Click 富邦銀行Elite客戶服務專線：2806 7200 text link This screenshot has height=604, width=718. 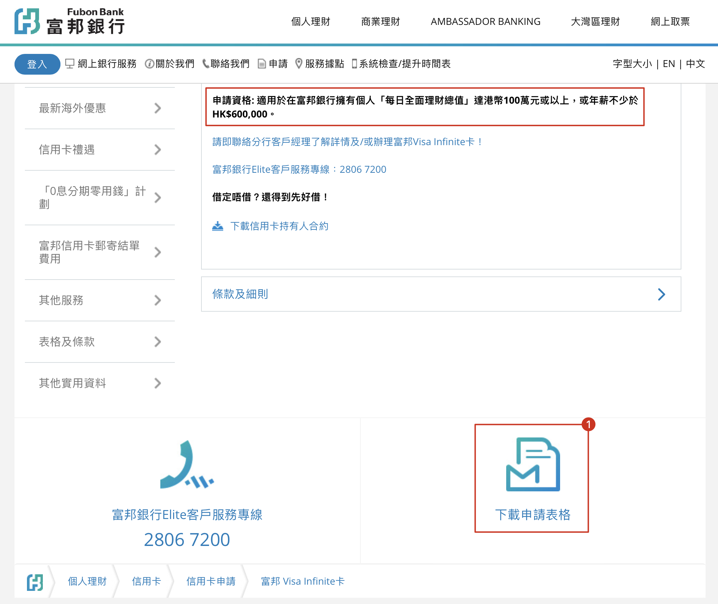(299, 169)
